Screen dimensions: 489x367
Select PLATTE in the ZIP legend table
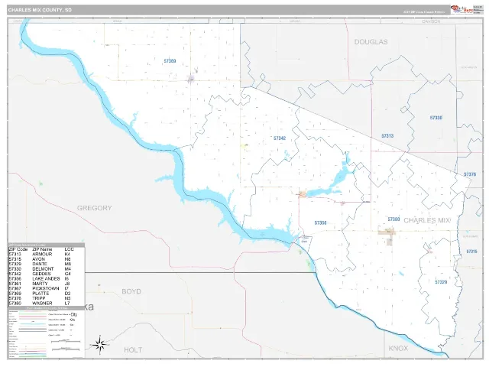40,294
